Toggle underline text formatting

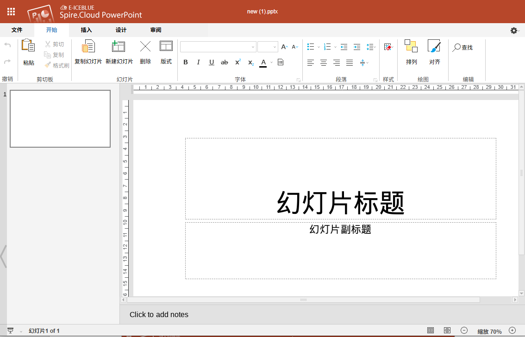(x=212, y=62)
